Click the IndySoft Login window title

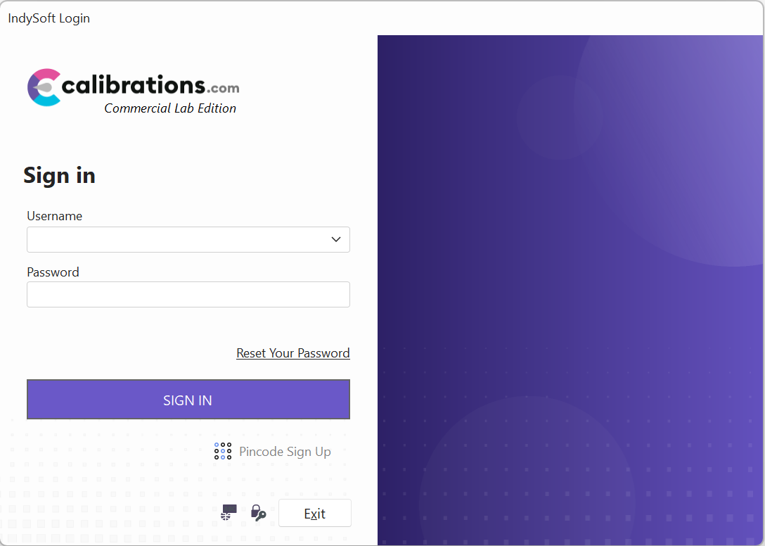pyautogui.click(x=49, y=18)
